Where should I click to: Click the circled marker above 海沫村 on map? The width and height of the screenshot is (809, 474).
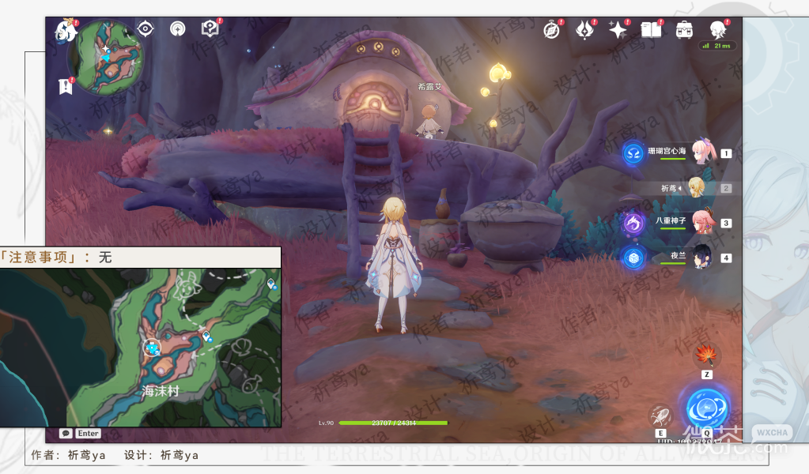(x=152, y=348)
